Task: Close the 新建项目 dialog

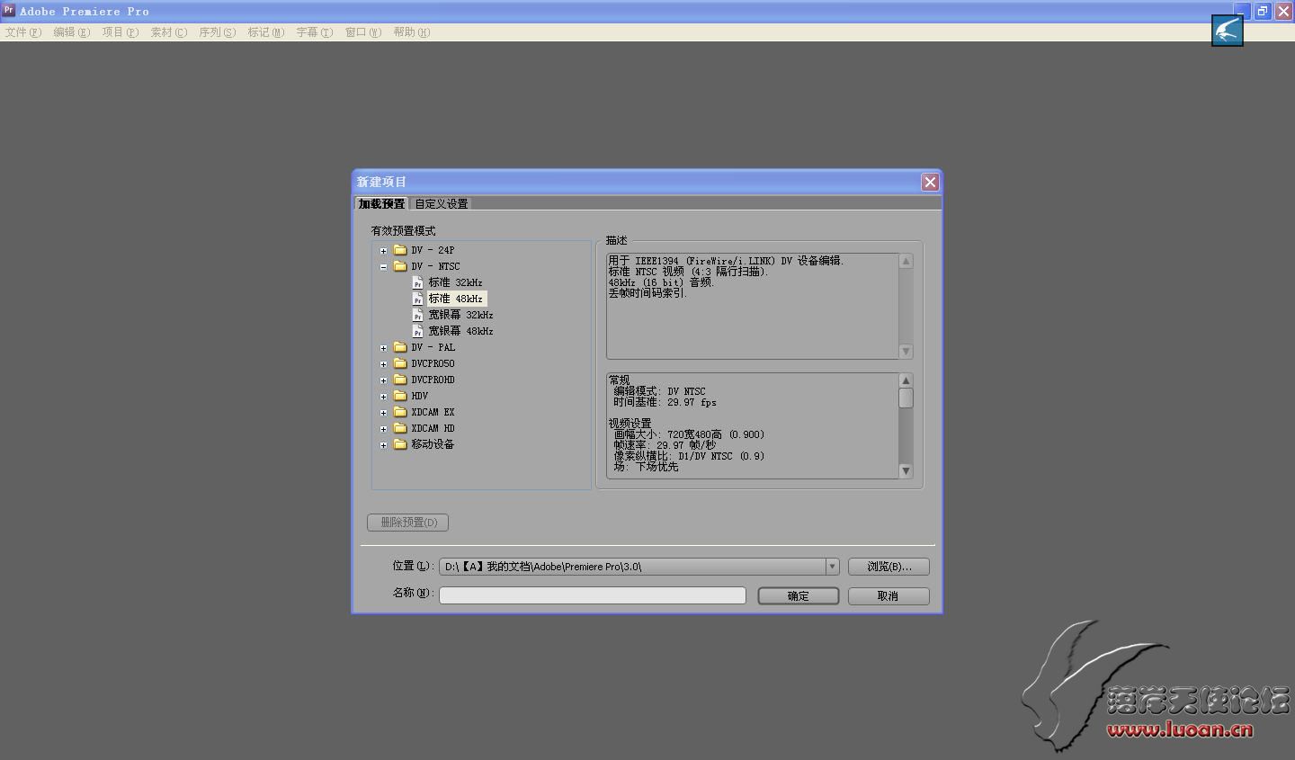Action: point(930,183)
